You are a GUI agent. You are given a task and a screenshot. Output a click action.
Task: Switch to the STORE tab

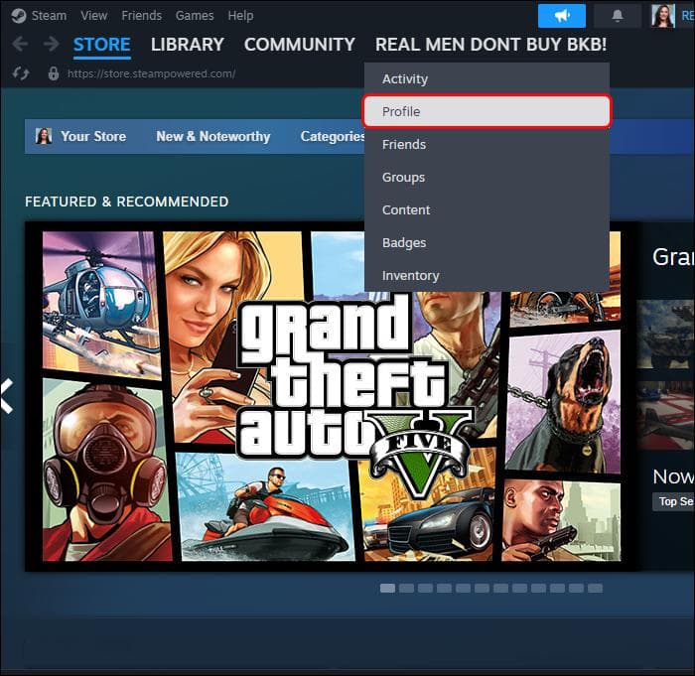102,45
